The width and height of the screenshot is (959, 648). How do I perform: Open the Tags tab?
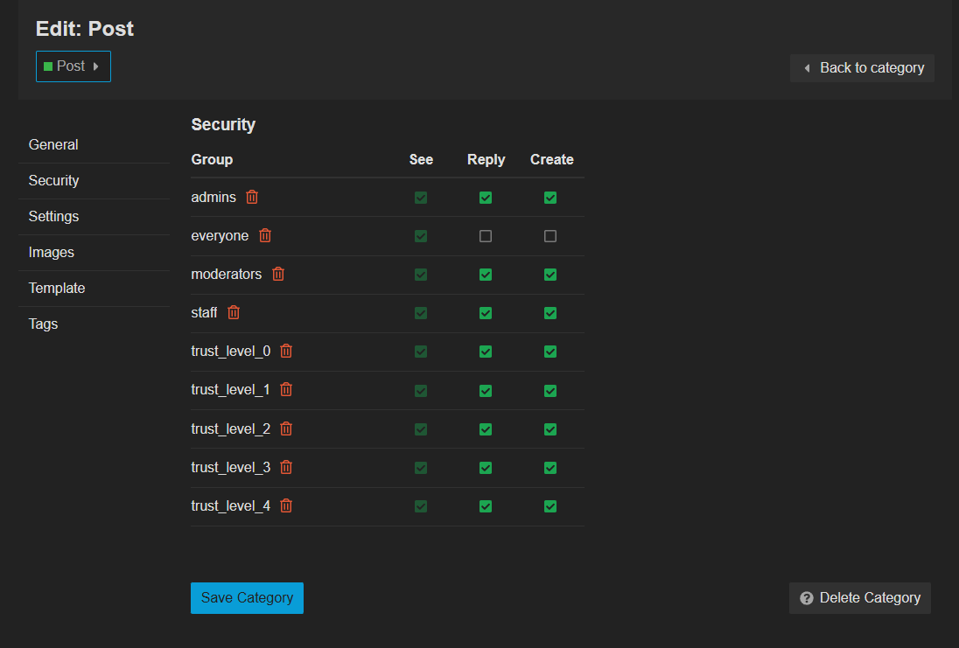tap(94, 324)
